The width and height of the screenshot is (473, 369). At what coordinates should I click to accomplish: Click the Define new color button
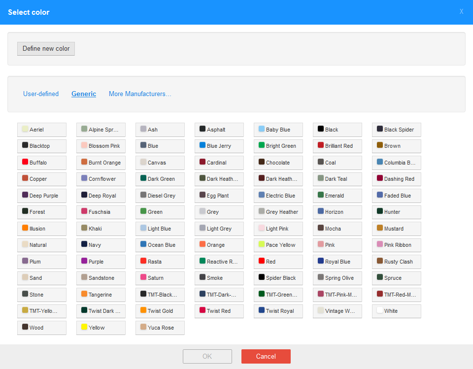[x=46, y=49]
